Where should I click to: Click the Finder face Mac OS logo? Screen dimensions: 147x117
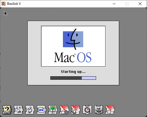[73, 39]
